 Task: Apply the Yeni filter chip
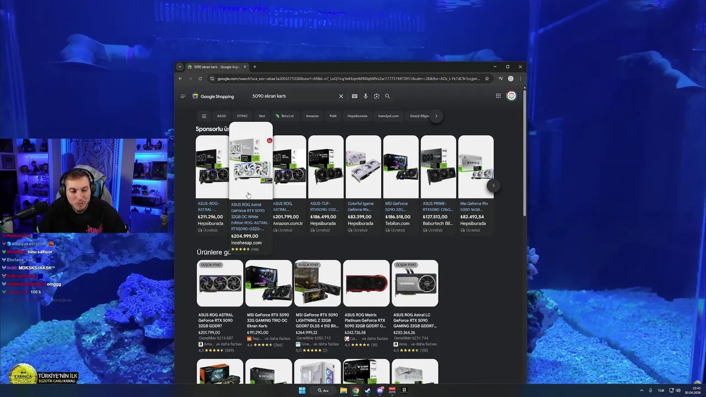click(x=262, y=116)
